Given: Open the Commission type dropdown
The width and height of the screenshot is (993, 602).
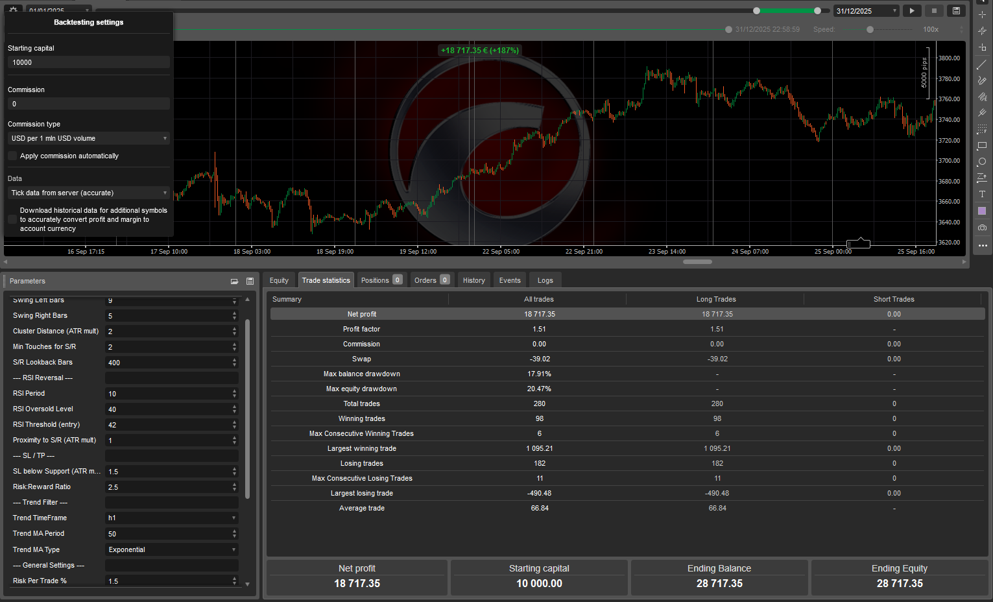Looking at the screenshot, I should coord(89,138).
